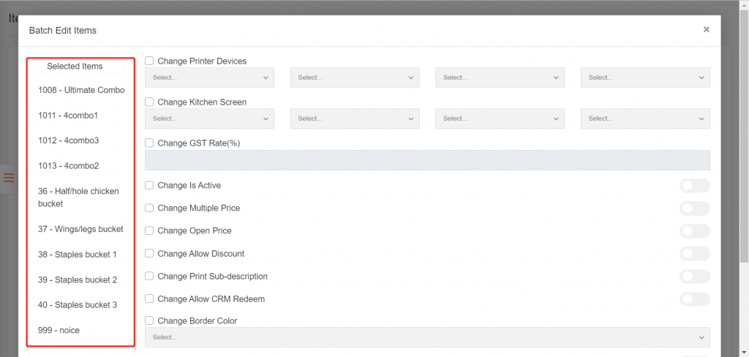Enable the Change Printer Devices checkbox
This screenshot has width=749, height=357.
point(149,61)
